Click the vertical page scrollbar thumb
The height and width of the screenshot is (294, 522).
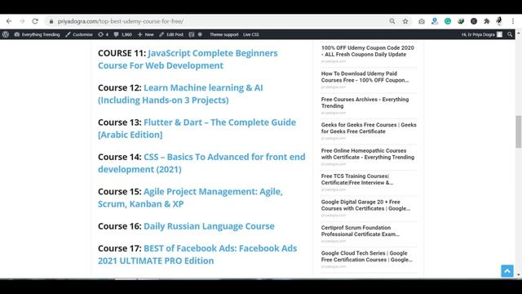pos(519,131)
